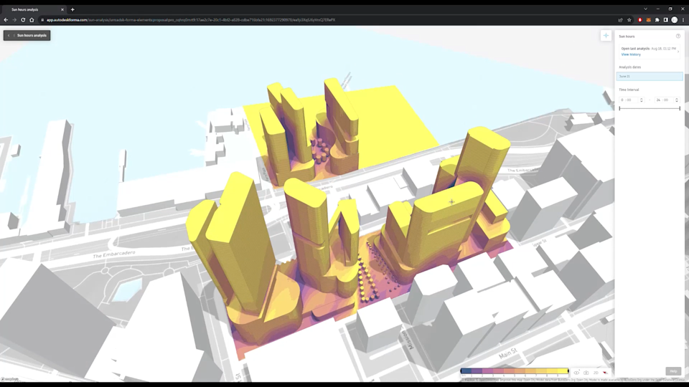Click the browser back arrow
This screenshot has height=387, width=689.
(6, 20)
